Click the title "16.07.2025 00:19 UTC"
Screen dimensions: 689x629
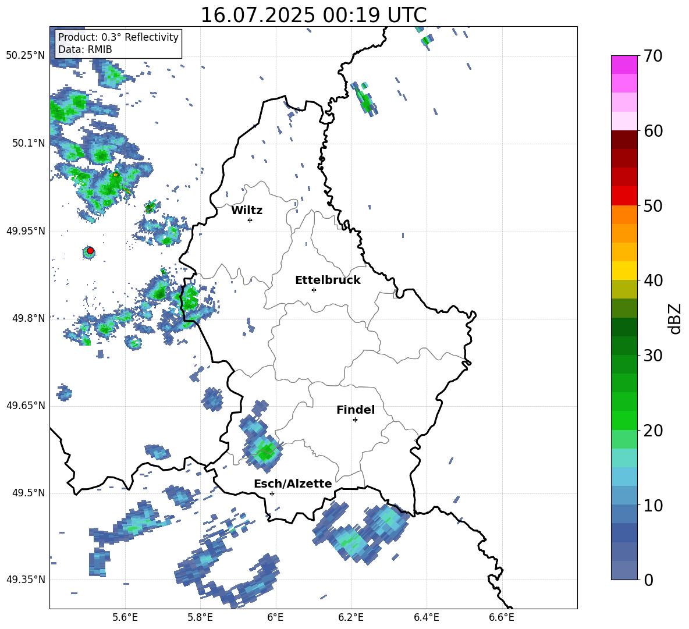313,15
